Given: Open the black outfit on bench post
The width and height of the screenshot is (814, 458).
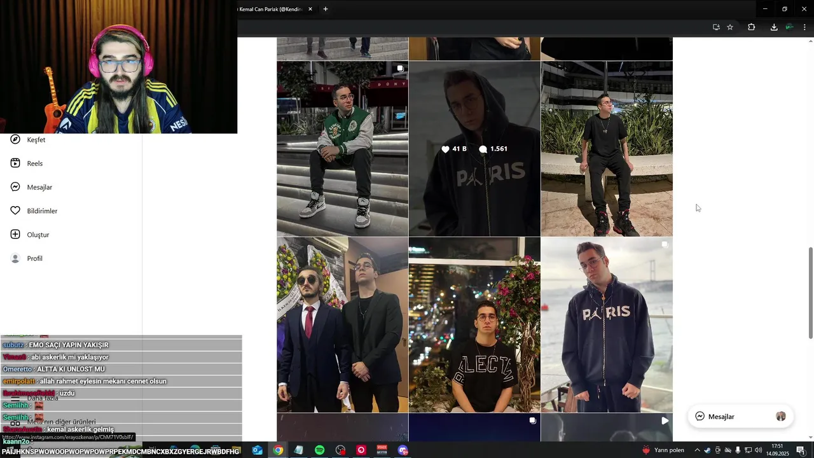Looking at the screenshot, I should pyautogui.click(x=607, y=149).
